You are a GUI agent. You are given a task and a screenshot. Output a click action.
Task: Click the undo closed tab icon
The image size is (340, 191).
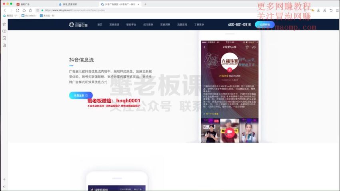tap(331, 10)
